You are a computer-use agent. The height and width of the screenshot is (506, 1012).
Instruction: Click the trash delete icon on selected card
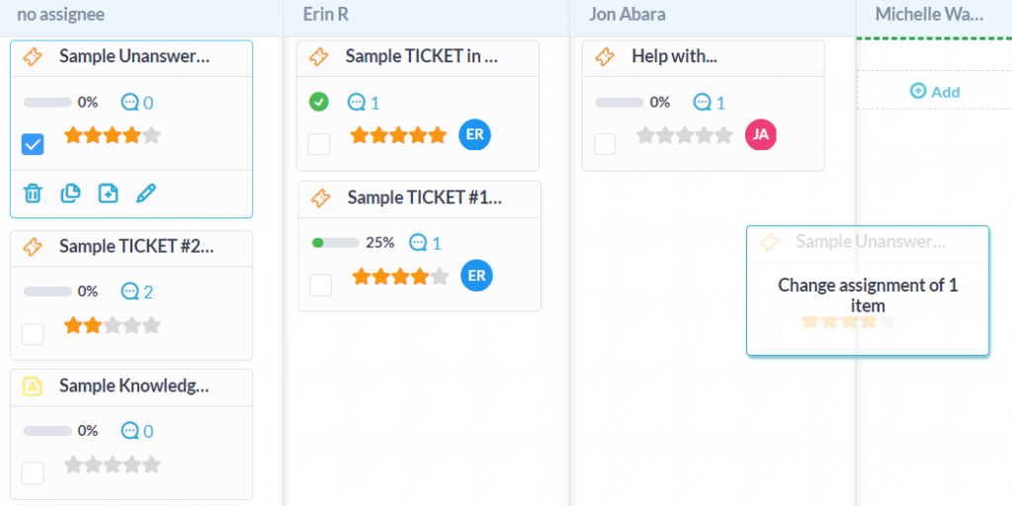(33, 193)
